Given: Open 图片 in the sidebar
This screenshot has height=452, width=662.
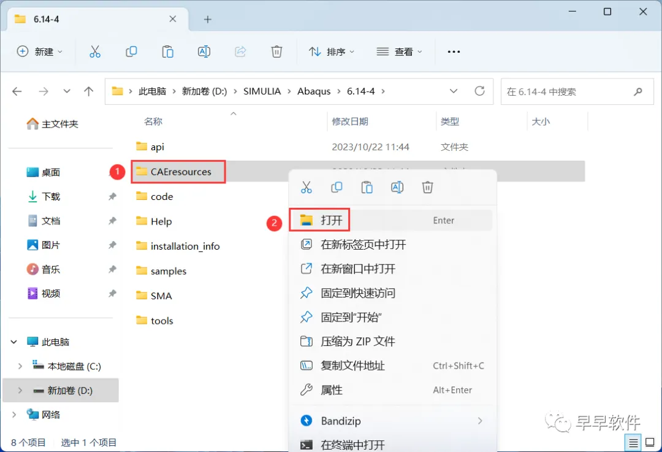Looking at the screenshot, I should tap(44, 245).
